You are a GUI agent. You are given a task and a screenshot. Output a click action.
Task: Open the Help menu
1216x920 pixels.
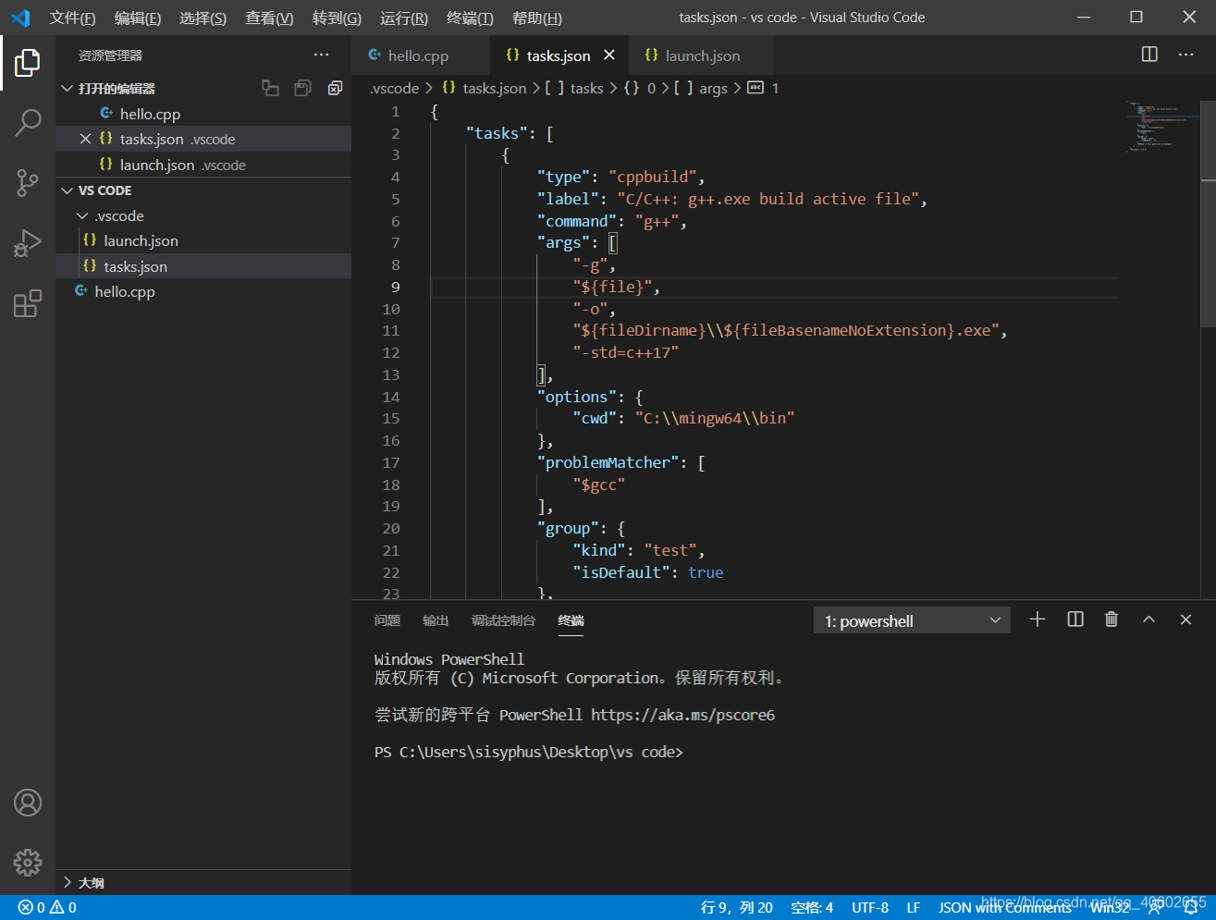coord(536,18)
